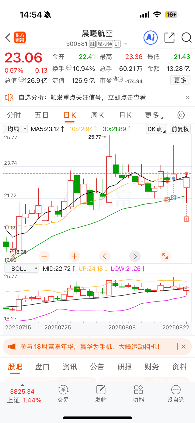Select the 日K tab

70,115
